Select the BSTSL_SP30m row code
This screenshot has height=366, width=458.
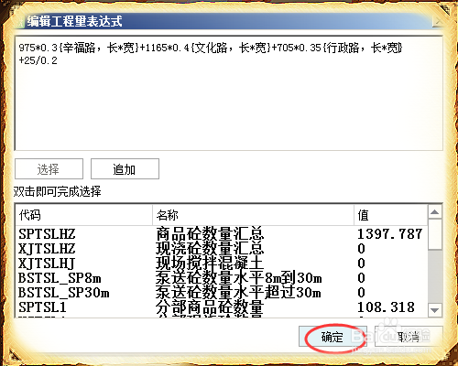click(63, 293)
